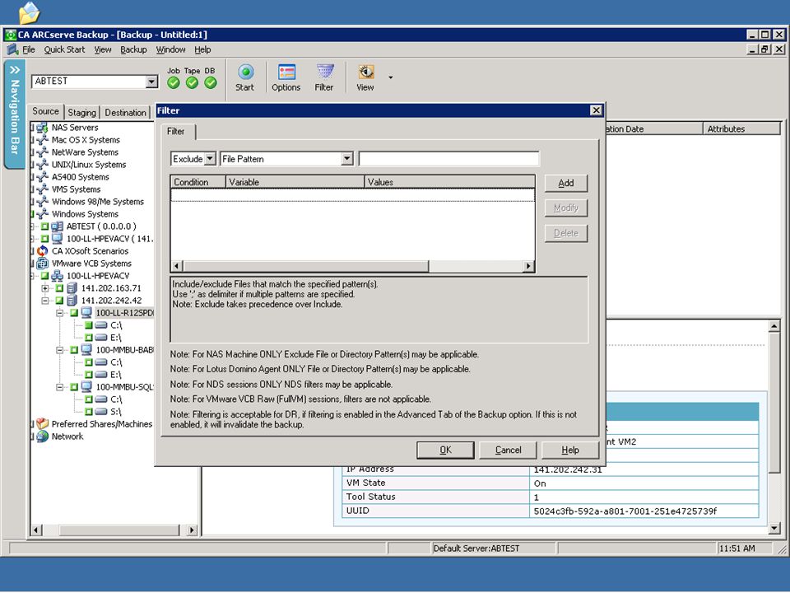Viewport: 790px width, 593px height.
Task: Click the filter list horizontal scrollbar thumb
Action: (306, 266)
